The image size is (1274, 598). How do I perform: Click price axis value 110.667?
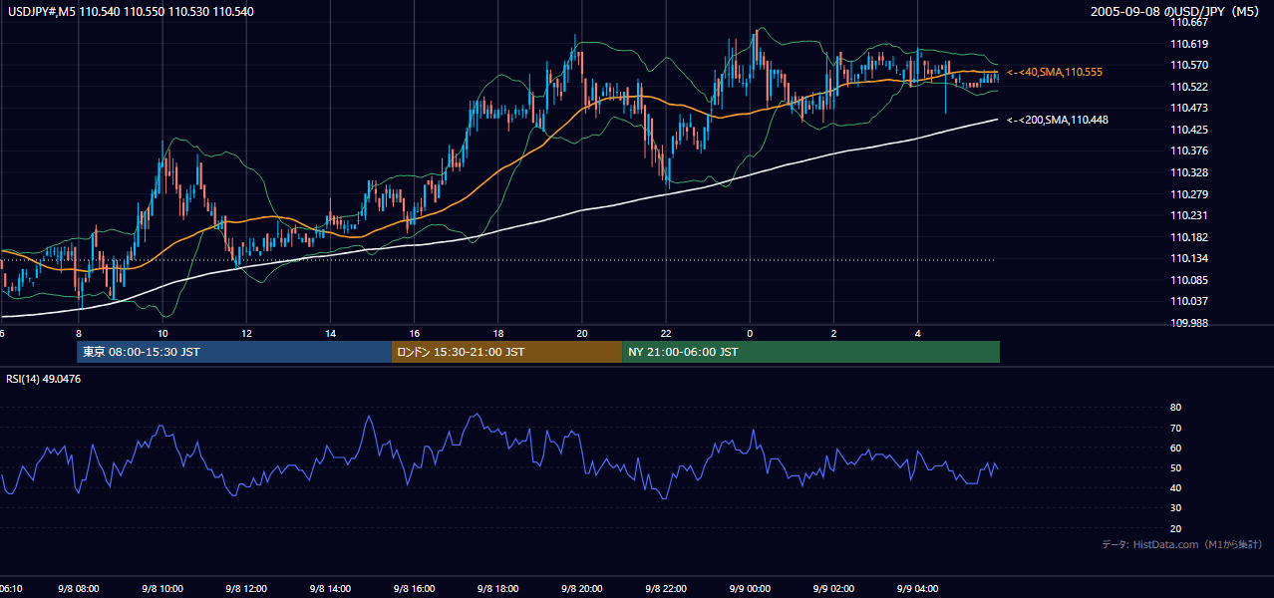[1190, 22]
